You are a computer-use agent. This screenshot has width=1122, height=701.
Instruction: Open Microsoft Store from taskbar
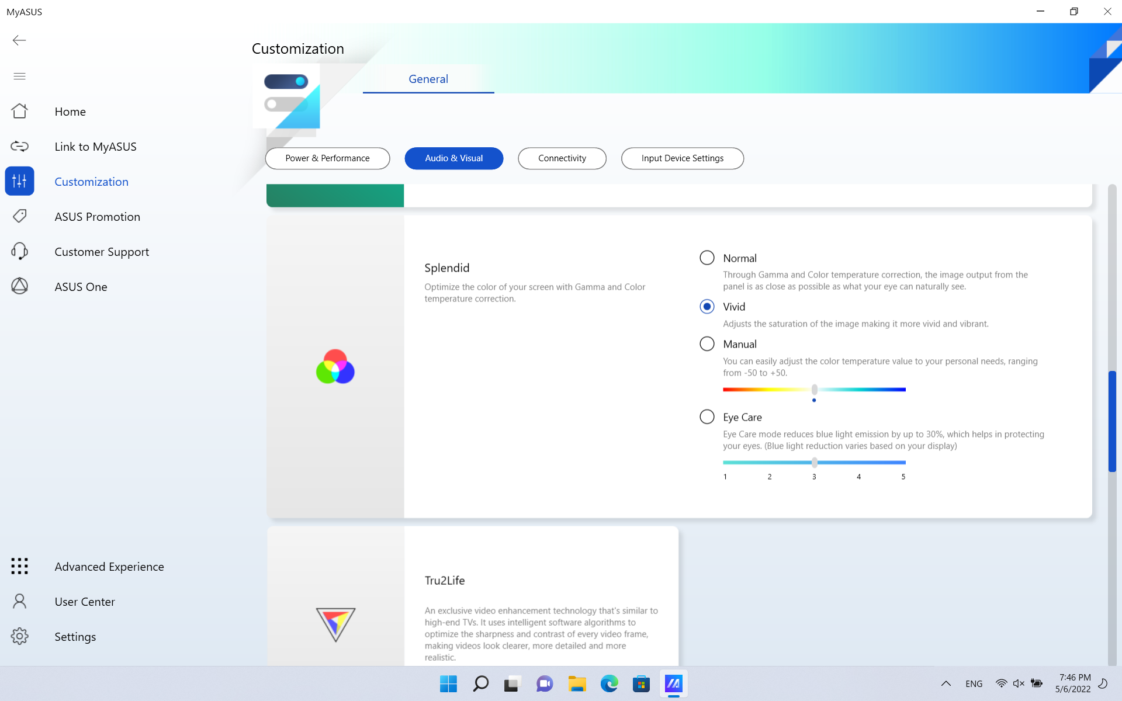pyautogui.click(x=641, y=683)
